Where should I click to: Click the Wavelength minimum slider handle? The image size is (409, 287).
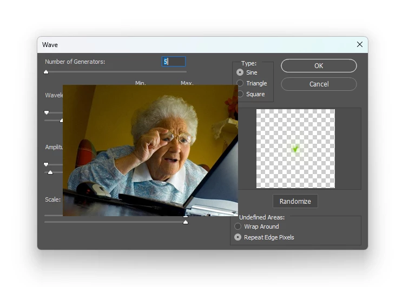(47, 112)
